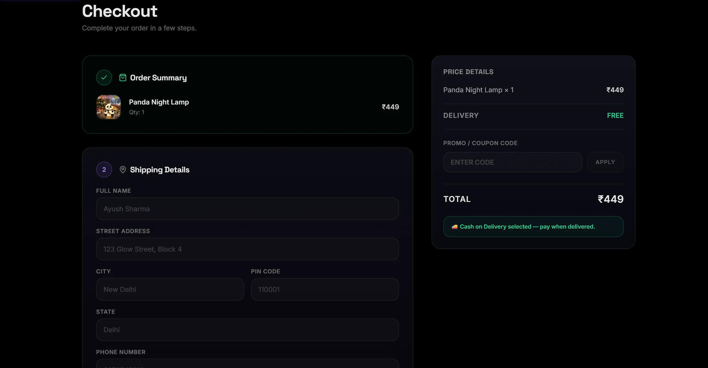Click the Cash on Delivery notice banner
Viewport: 708px width, 368px height.
pos(533,227)
